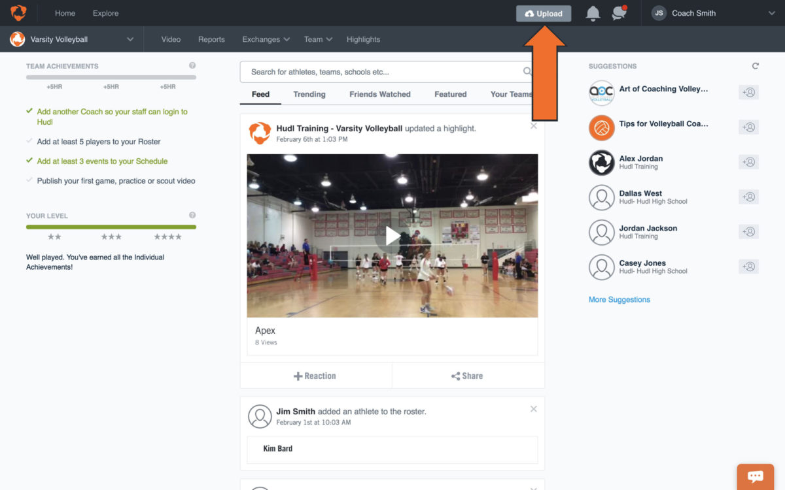Click 'Publish your first game' achievement
785x490 pixels.
[x=116, y=181]
